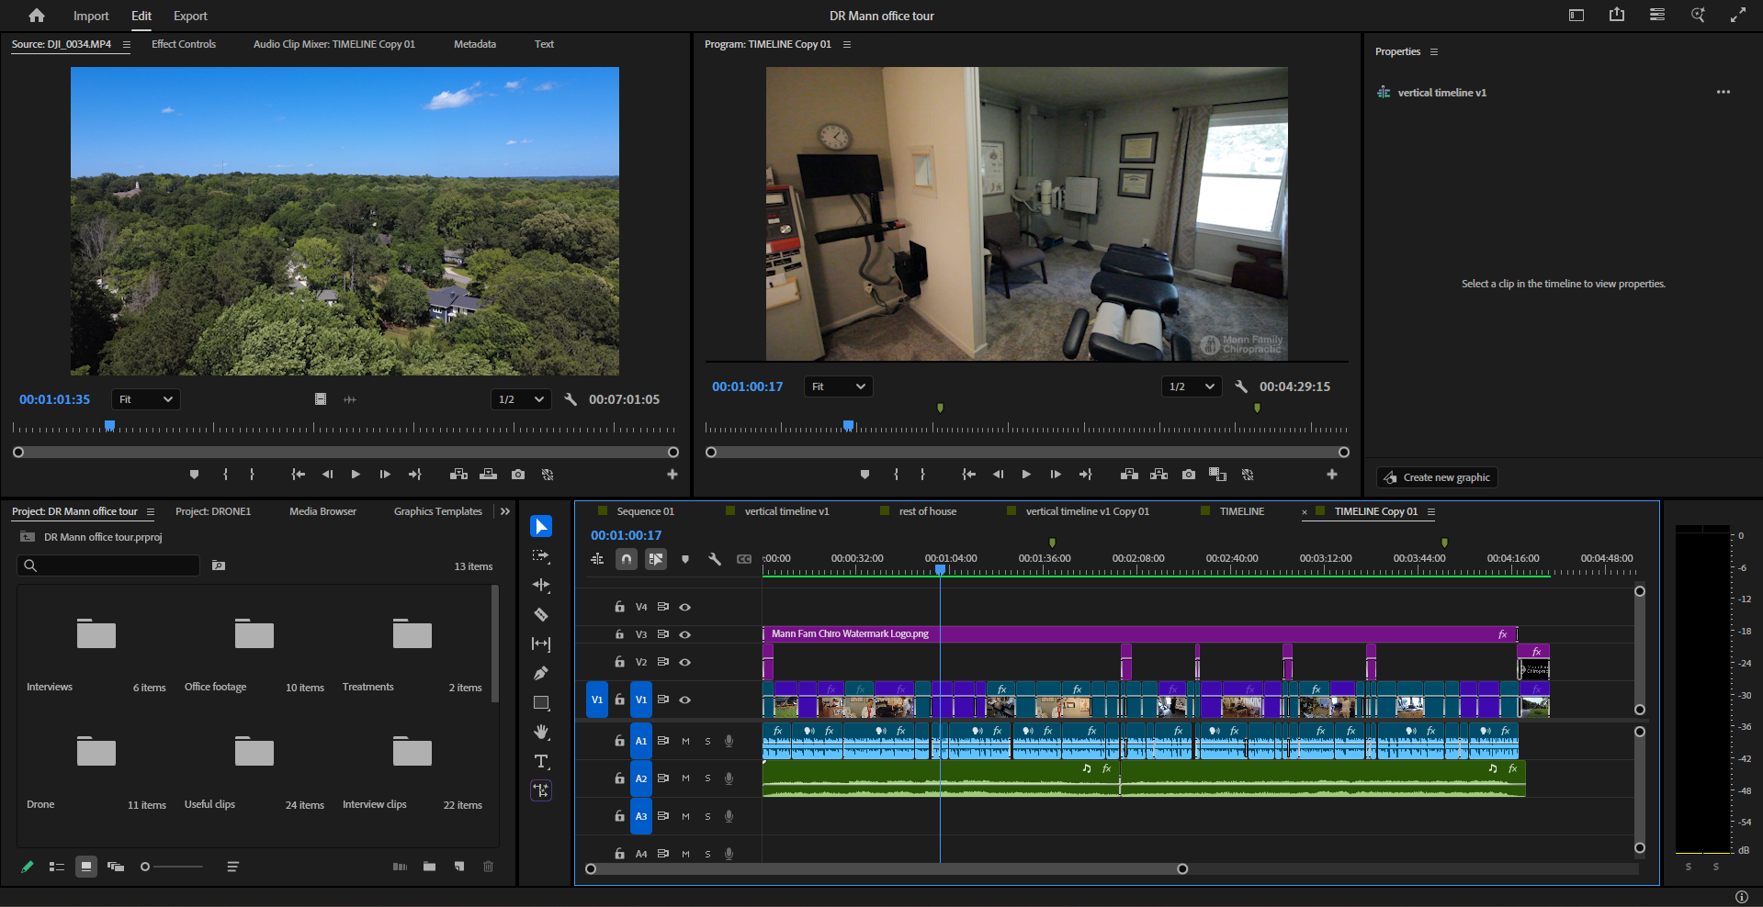Click the New Item icon in the Project panel
Viewport: 1763px width, 907px height.
tap(459, 867)
